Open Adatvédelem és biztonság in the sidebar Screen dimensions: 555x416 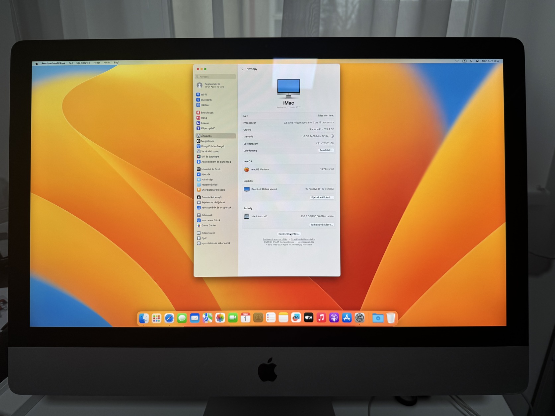click(x=215, y=162)
